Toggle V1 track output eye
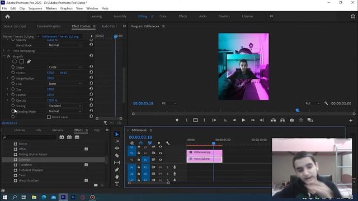358x201 pixels. (x=161, y=160)
